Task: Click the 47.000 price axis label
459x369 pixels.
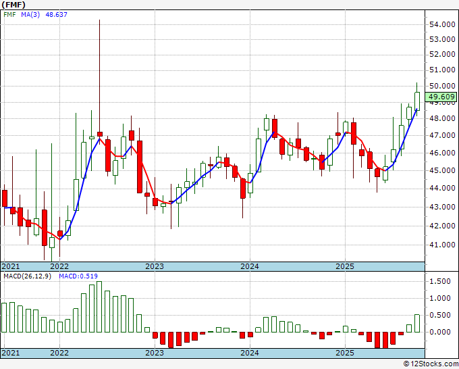Action: point(442,135)
